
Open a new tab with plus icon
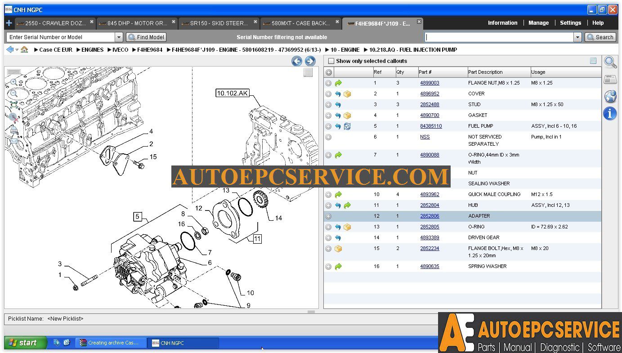[9, 22]
